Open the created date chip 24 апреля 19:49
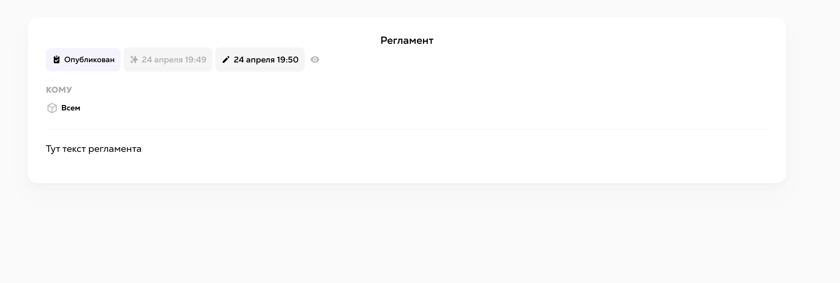 (x=168, y=60)
